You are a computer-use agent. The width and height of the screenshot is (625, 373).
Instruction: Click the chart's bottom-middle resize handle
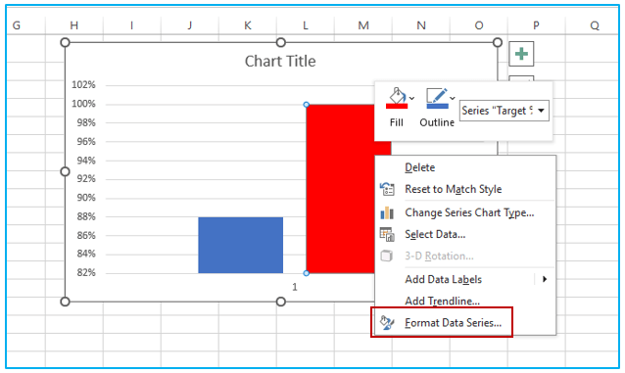point(281,302)
